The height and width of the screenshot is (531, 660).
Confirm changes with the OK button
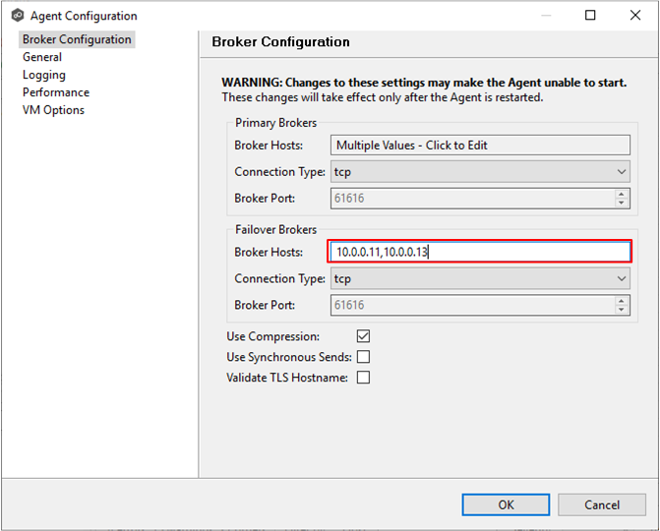506,504
